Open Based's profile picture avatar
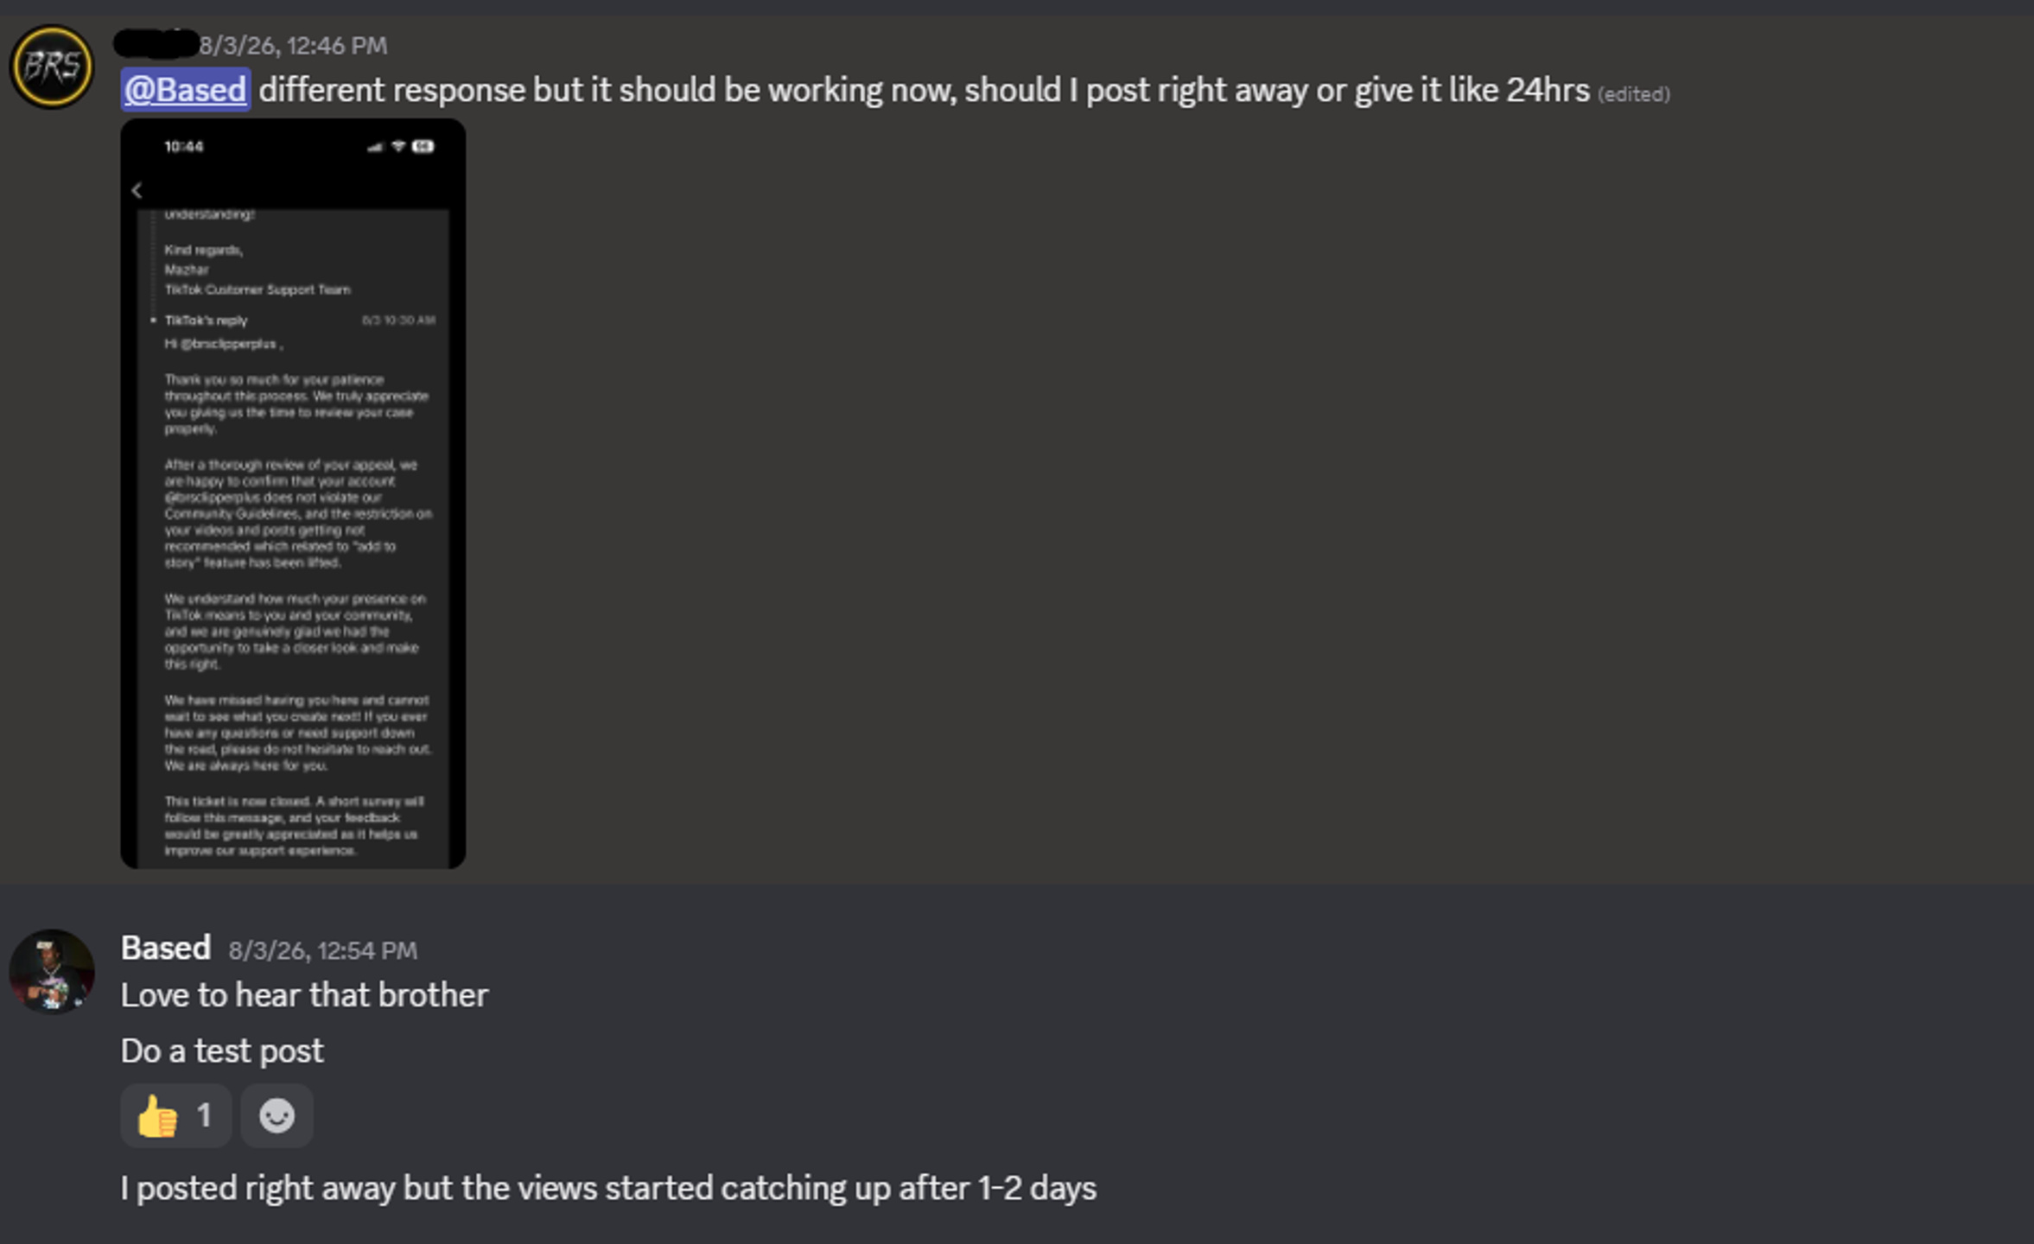Screen dimensions: 2034x1244 click(x=52, y=971)
